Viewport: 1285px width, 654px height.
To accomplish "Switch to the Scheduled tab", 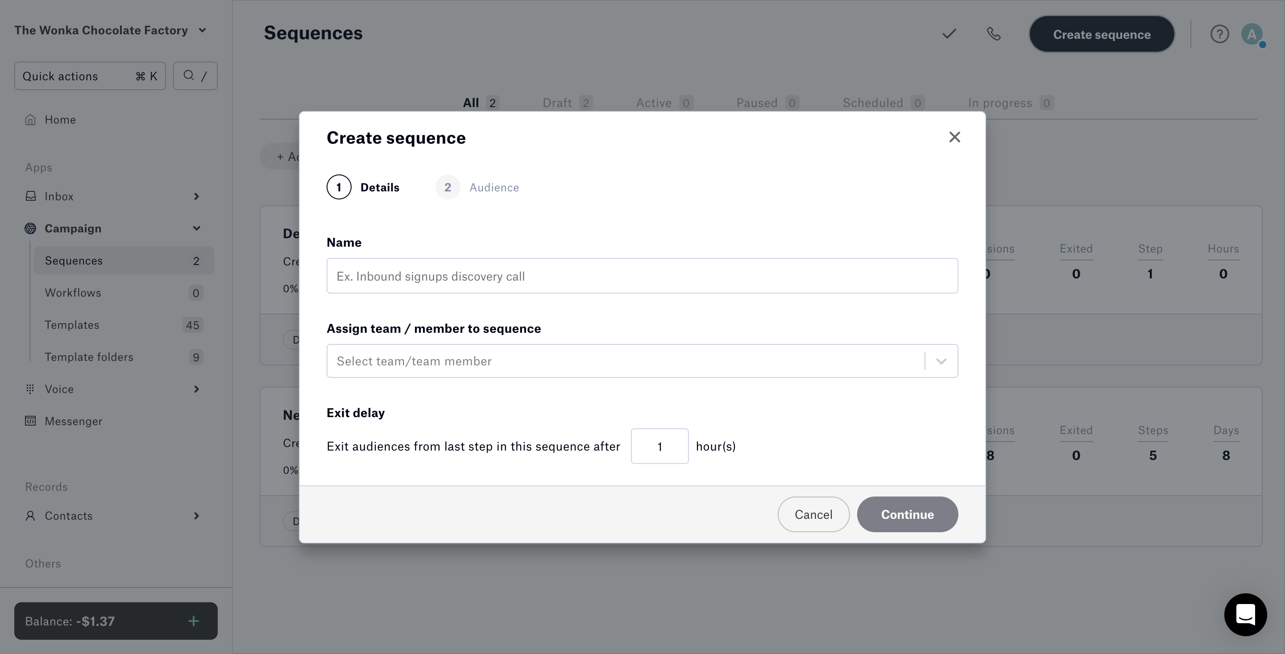I will click(x=883, y=103).
